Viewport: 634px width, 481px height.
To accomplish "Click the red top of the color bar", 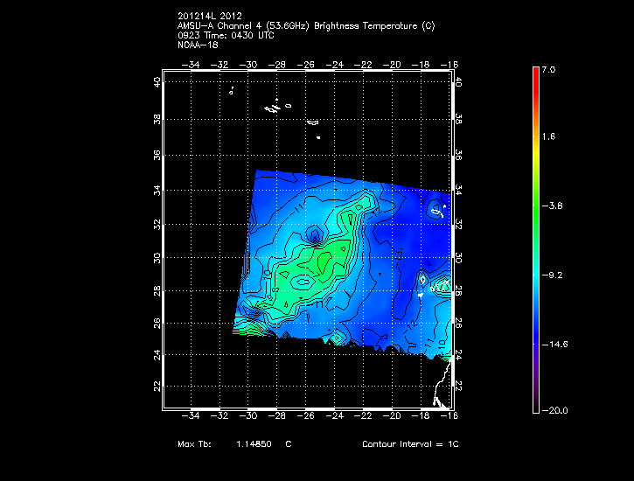I will 535,79.
